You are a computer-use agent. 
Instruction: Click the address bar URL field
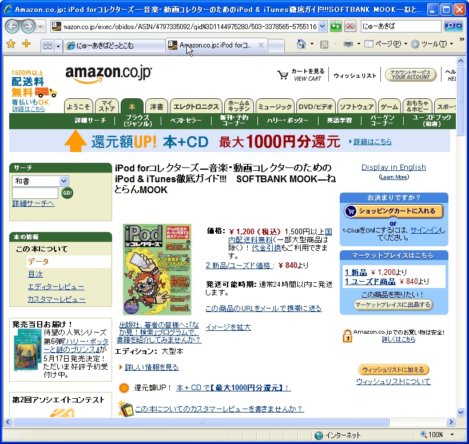point(190,27)
